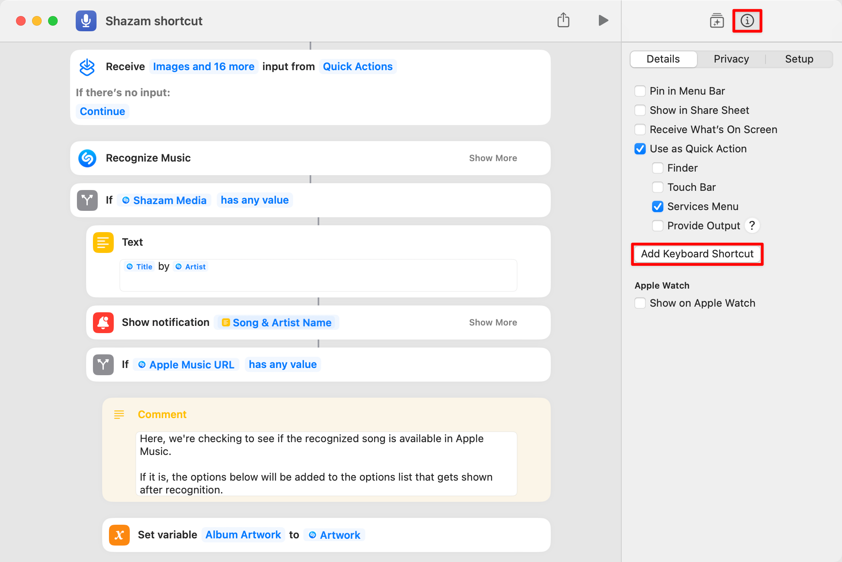Expand Show More on Recognize Music
Viewport: 842px width, 562px height.
click(x=493, y=158)
